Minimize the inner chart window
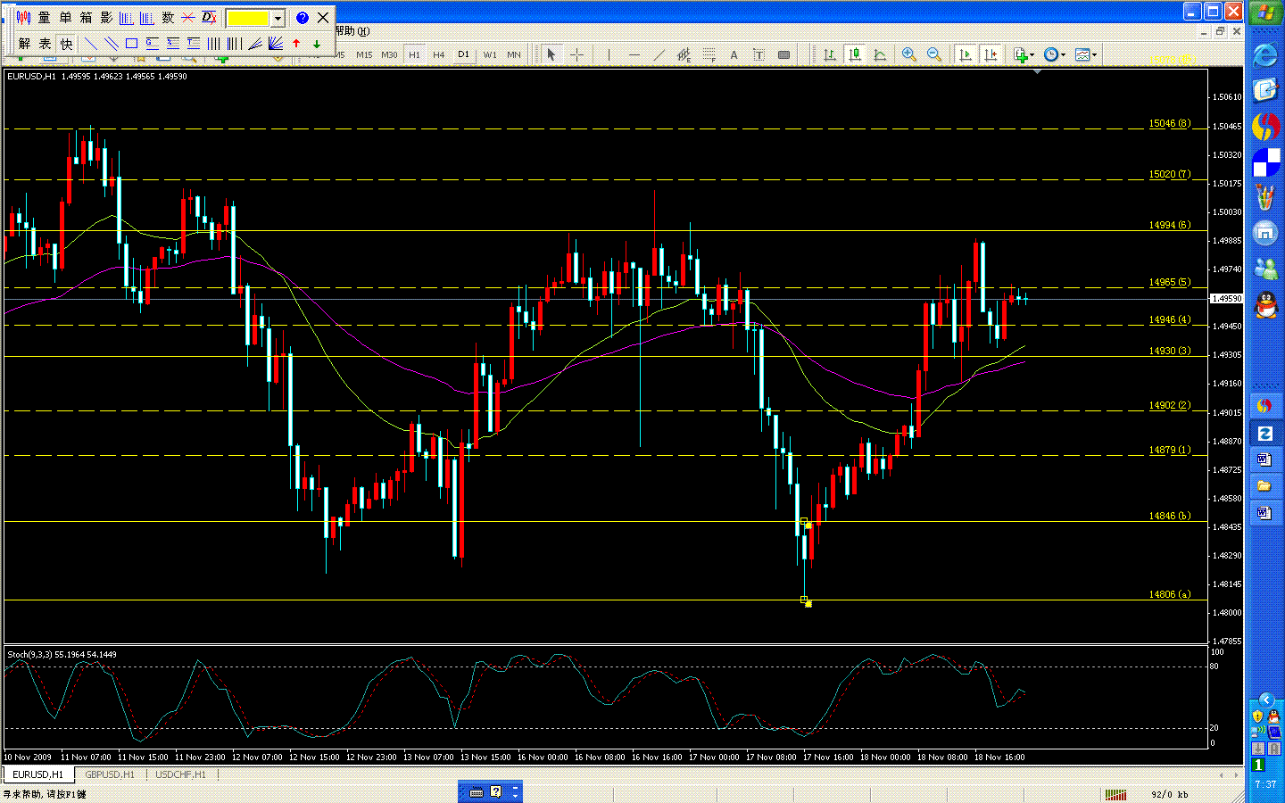Image resolution: width=1285 pixels, height=803 pixels. [1204, 31]
